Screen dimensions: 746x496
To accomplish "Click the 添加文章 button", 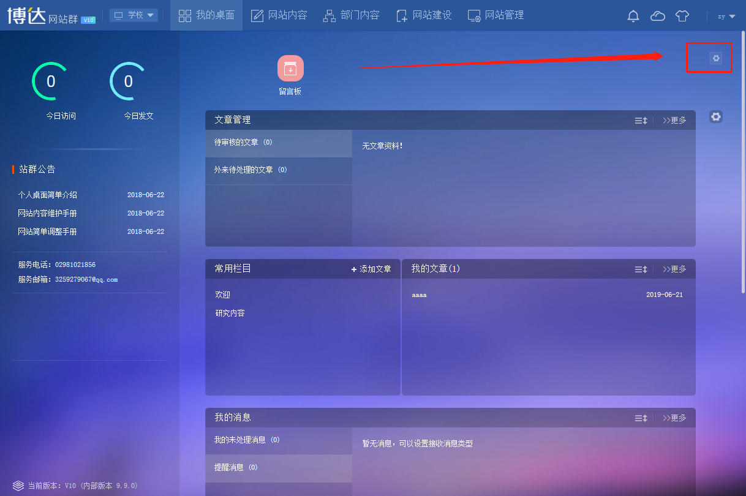I will [371, 269].
